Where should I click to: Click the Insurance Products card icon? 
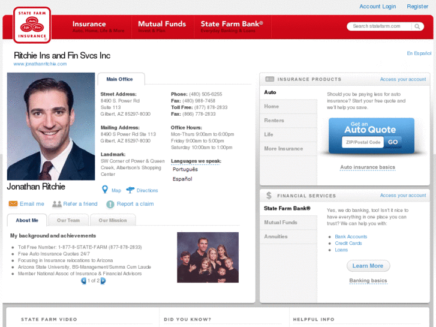click(x=269, y=79)
